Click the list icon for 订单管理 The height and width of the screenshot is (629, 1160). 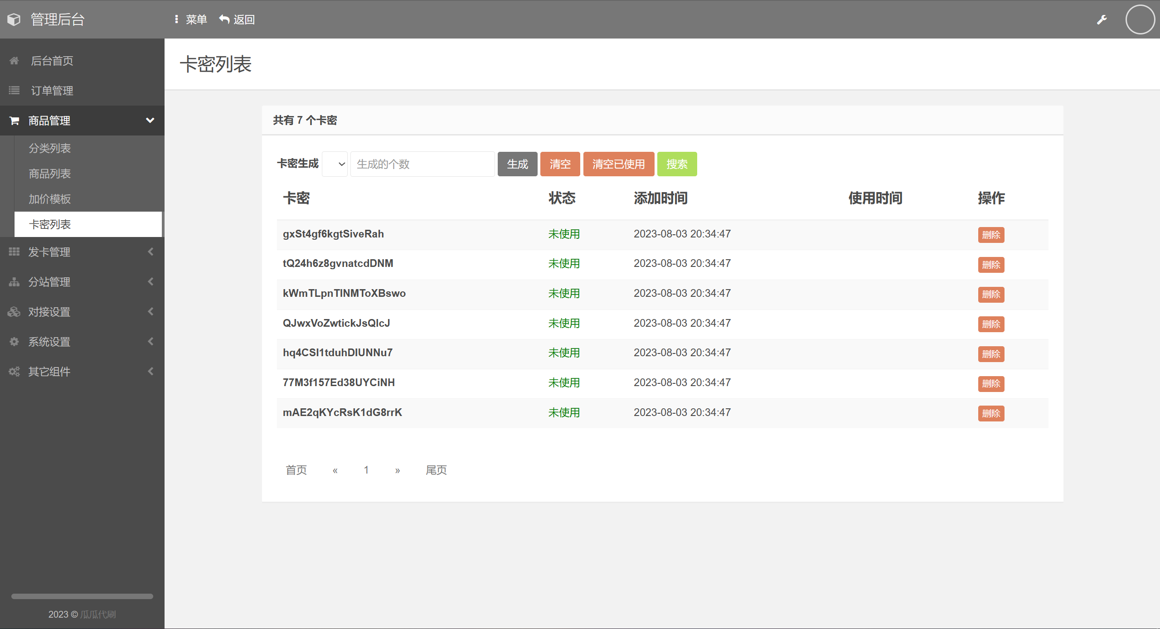[x=14, y=91]
